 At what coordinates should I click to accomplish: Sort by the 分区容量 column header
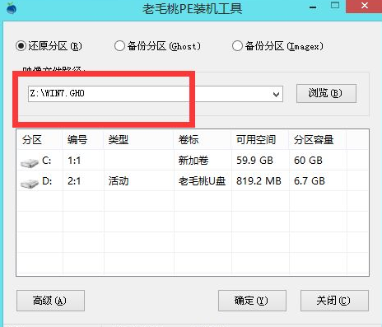318,140
